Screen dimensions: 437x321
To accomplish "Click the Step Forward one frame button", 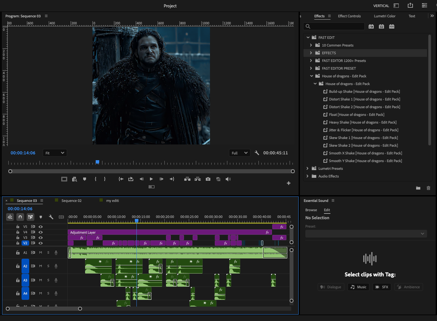I will point(162,179).
